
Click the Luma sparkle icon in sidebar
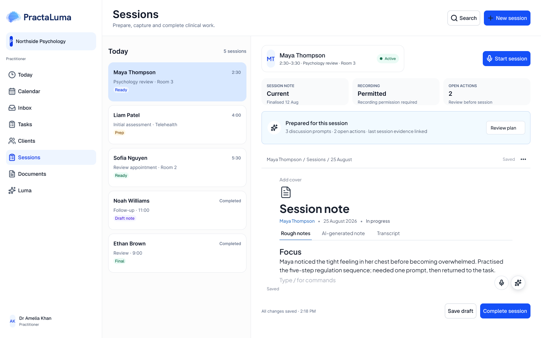[x=12, y=190]
